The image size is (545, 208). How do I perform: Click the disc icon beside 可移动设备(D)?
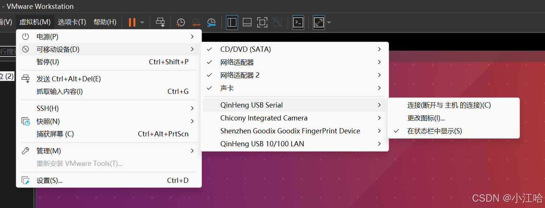pyautogui.click(x=26, y=49)
